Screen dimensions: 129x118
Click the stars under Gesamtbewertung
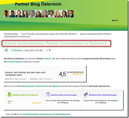78,74
